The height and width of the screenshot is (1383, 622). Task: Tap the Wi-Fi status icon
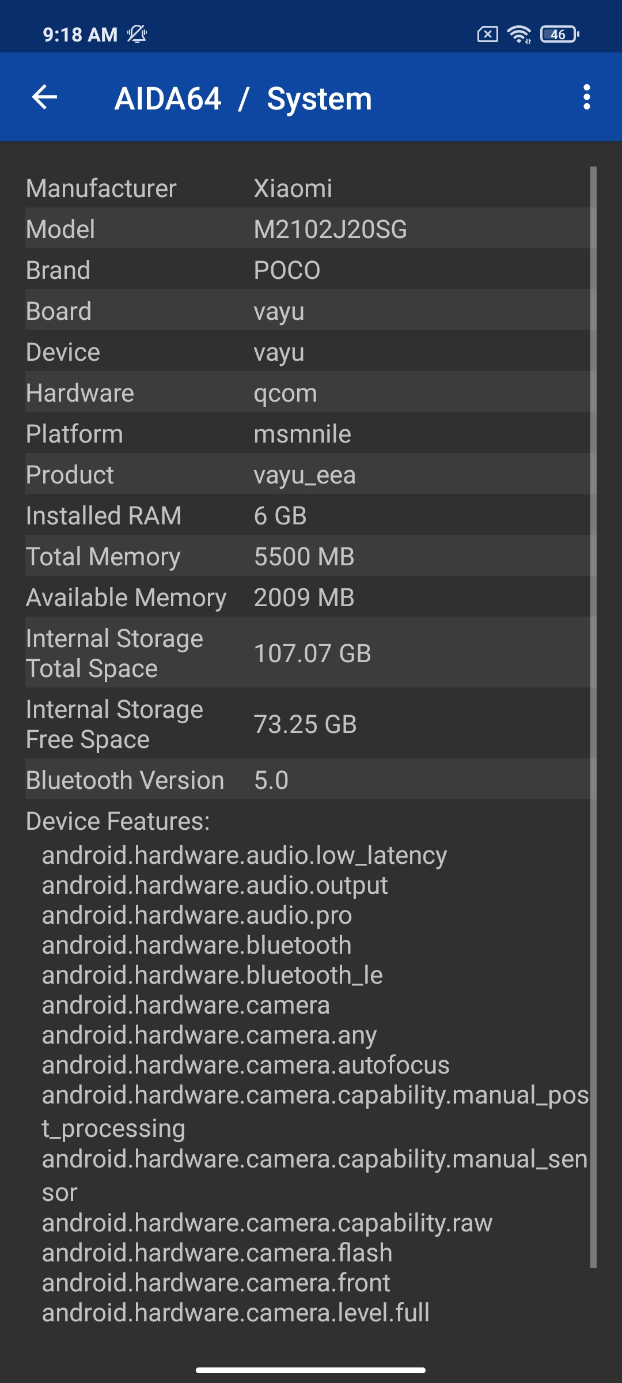pyautogui.click(x=519, y=35)
